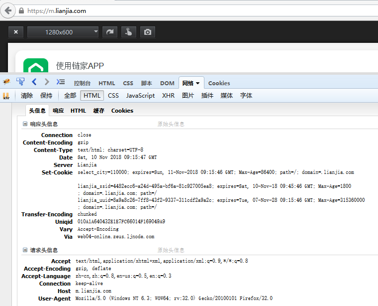This screenshot has width=378, height=306.
Task: Toggle touch event simulation
Action: pos(129,32)
